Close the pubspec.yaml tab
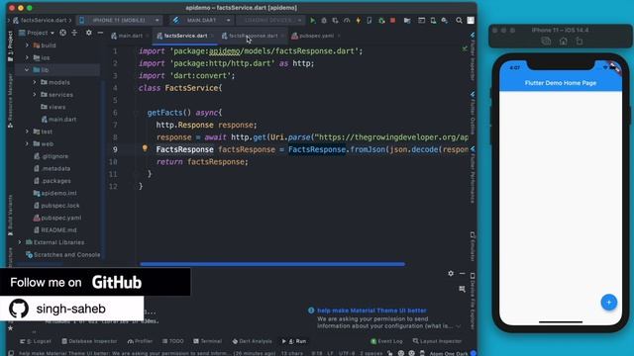Screen dimensions: 634x356 click(339, 36)
